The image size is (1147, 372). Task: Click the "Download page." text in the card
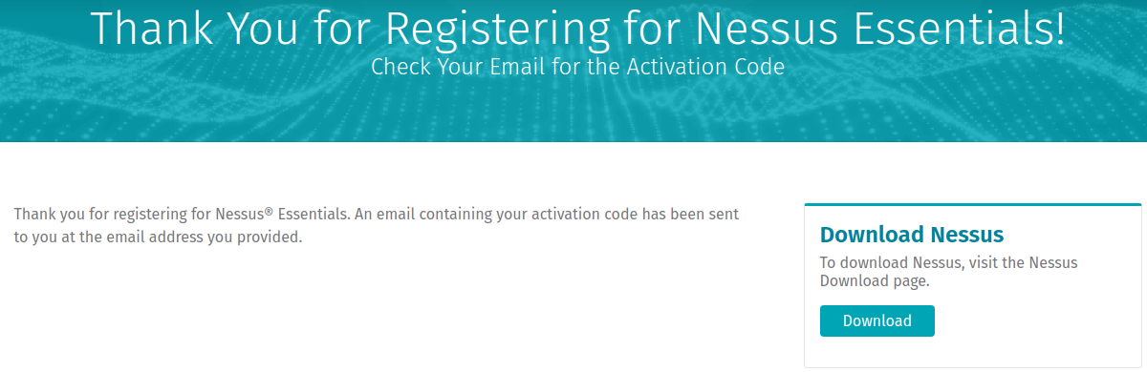point(875,281)
